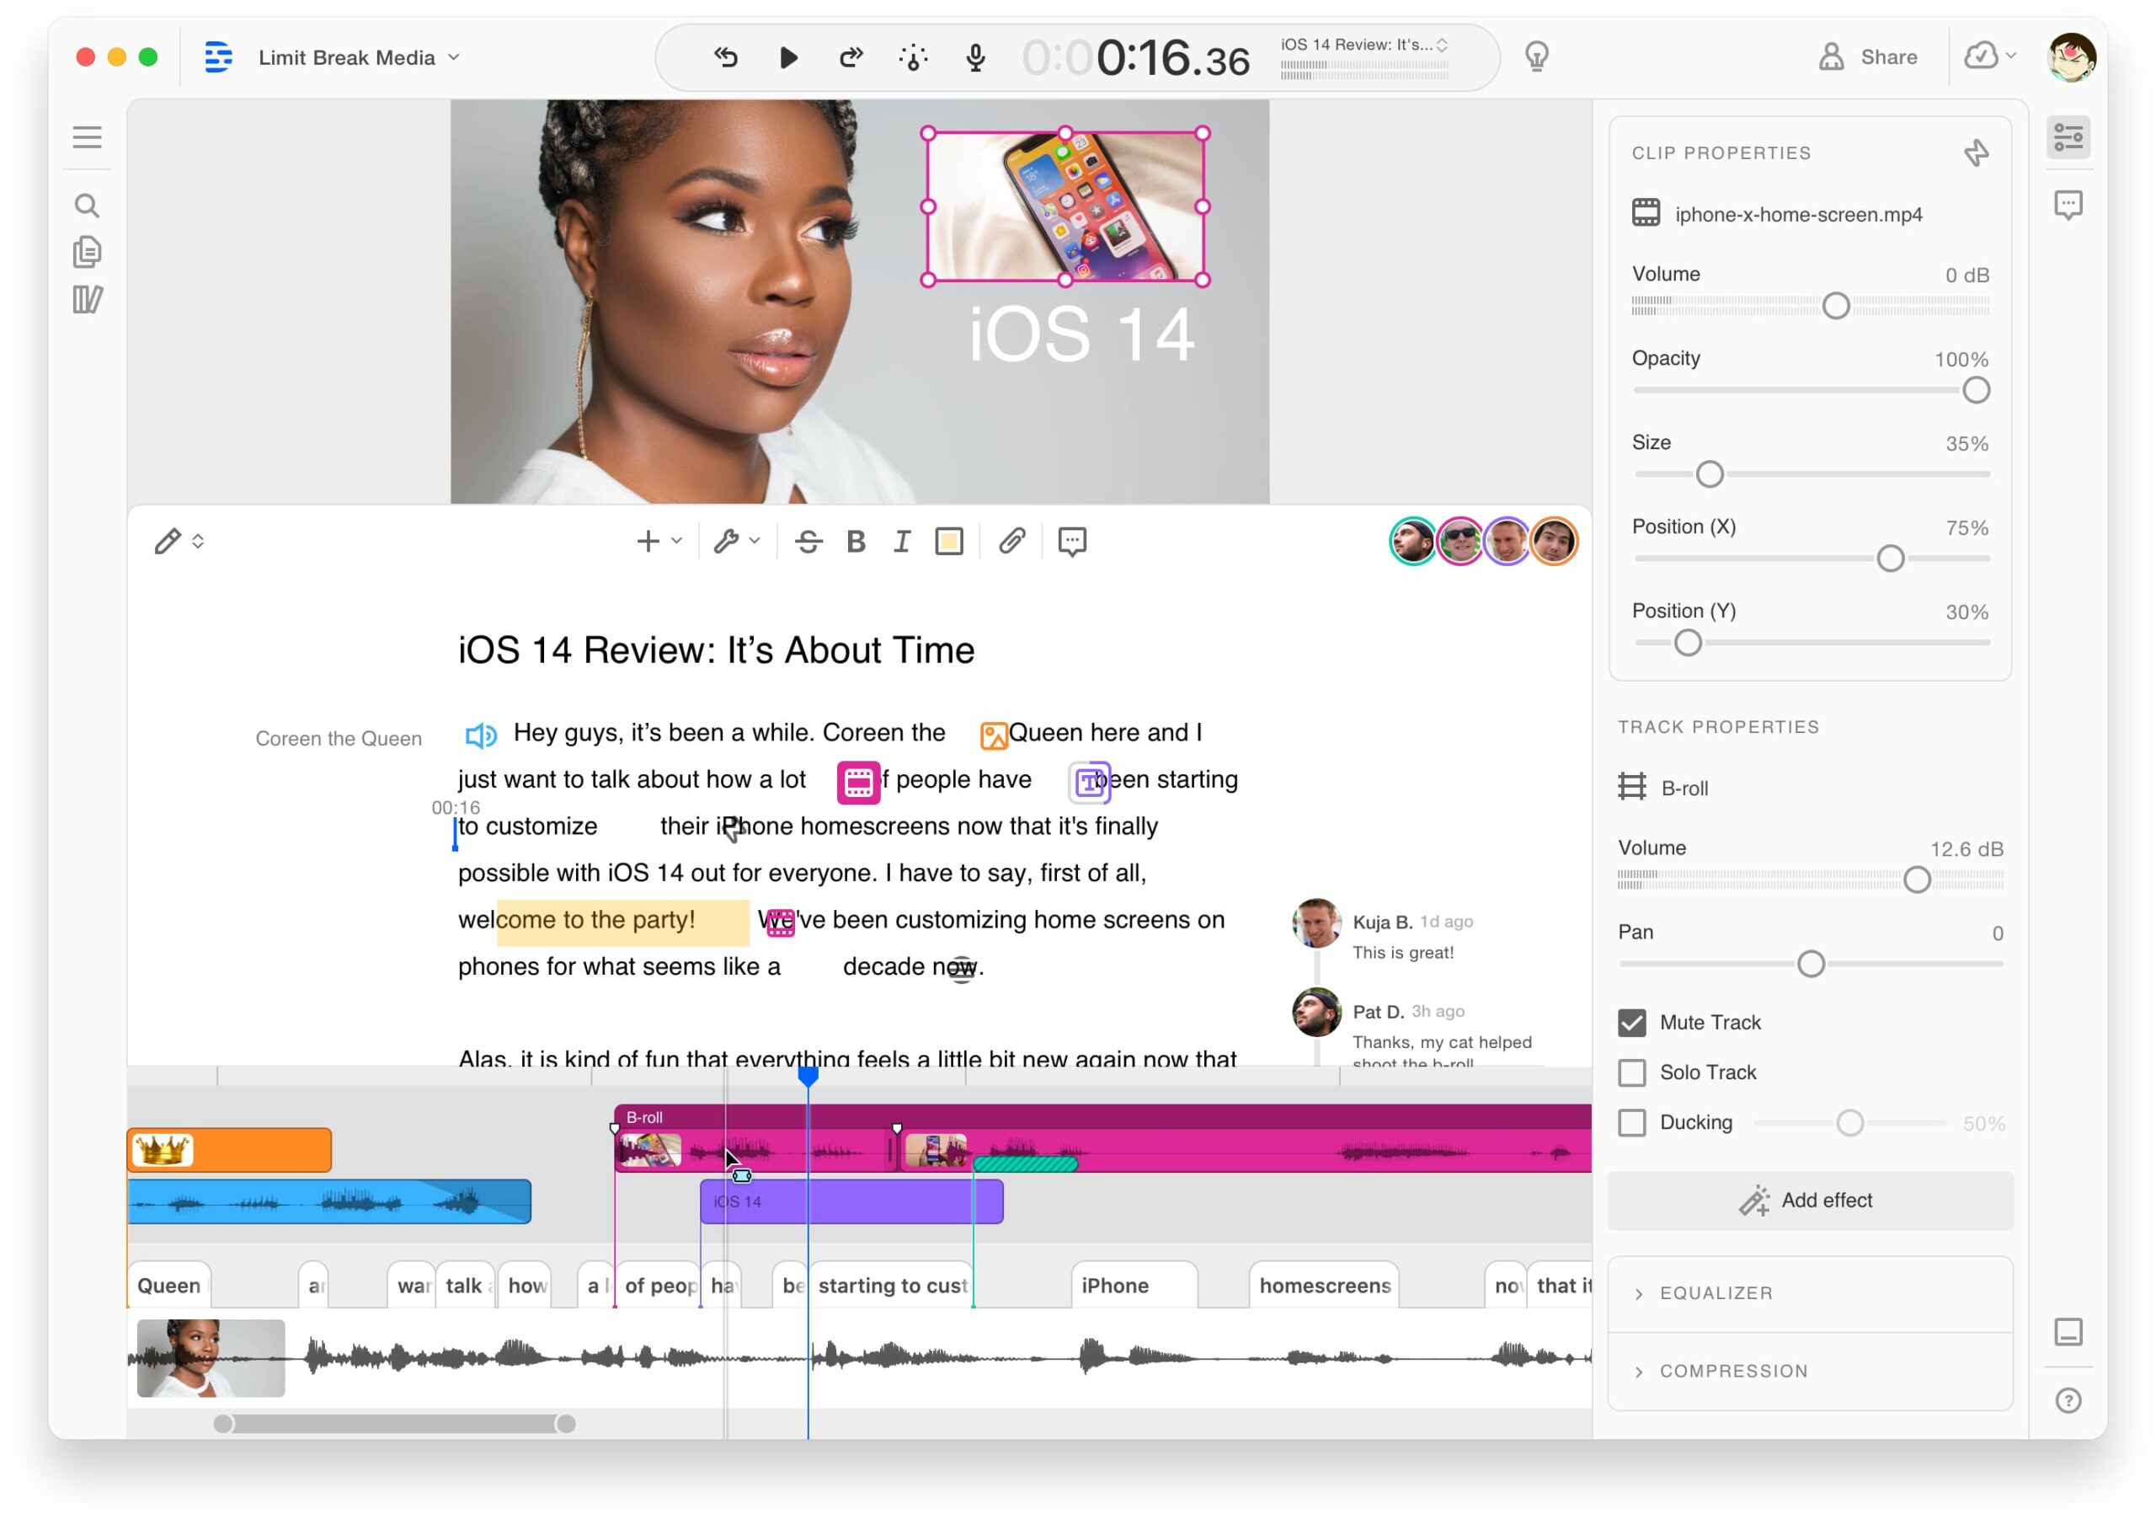This screenshot has height=1519, width=2156.
Task: Drag the B-roll track Volume slider
Action: coord(1918,881)
